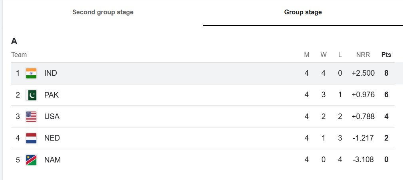Click the Pakistan flag icon
Viewport: 403px width, 180px height.
[x=31, y=95]
